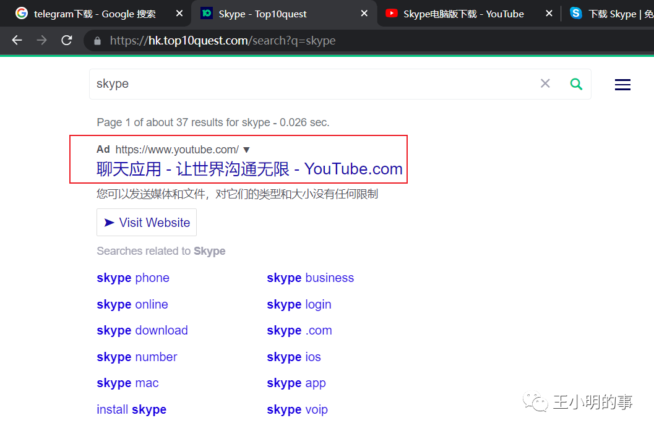Viewport: 654px width, 431px height.
Task: Close the telegram Google search tab
Action: 179,14
